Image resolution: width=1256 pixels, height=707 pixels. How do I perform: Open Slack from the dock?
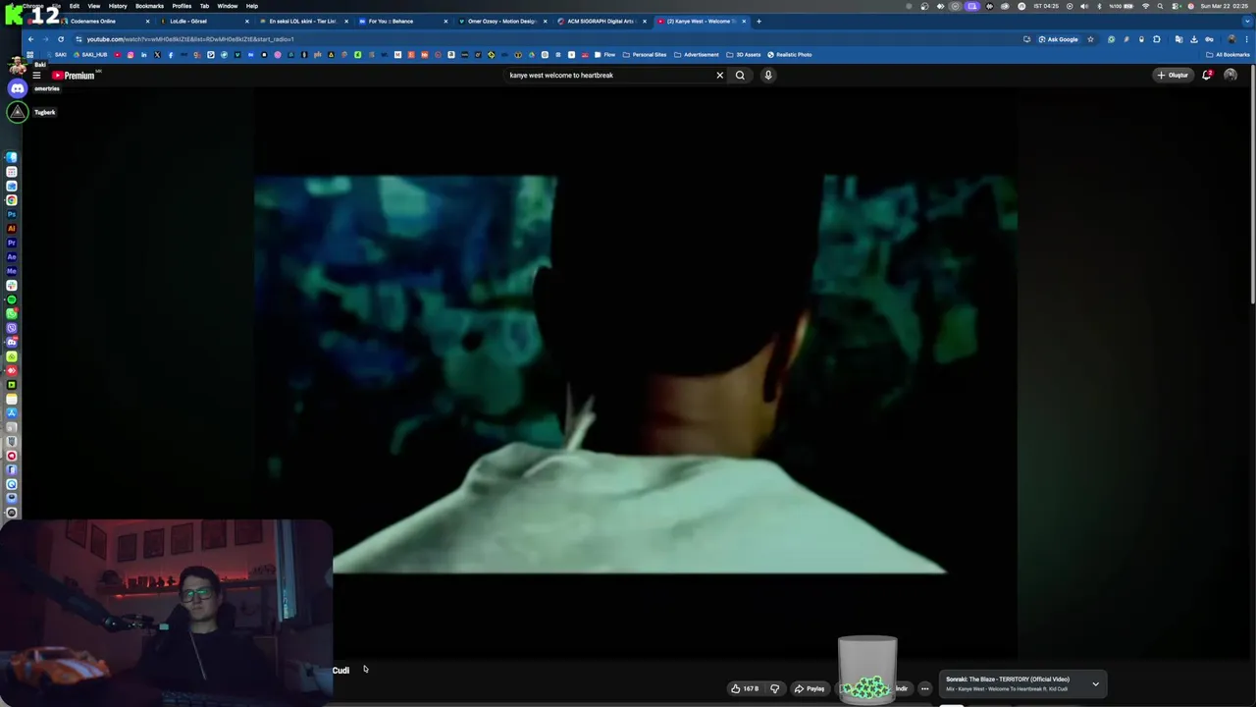(x=12, y=285)
